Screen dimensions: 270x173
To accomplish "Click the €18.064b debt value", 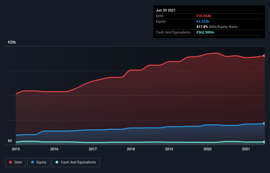I will coord(204,16).
